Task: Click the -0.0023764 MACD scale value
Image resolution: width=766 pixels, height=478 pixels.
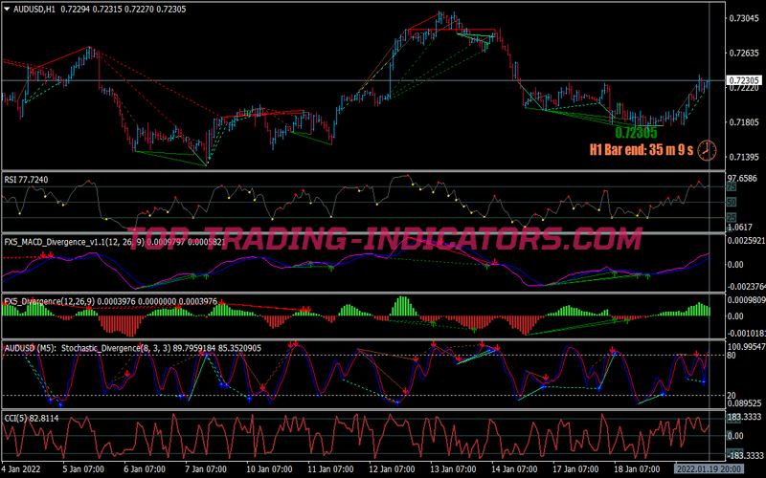Action: coord(746,286)
